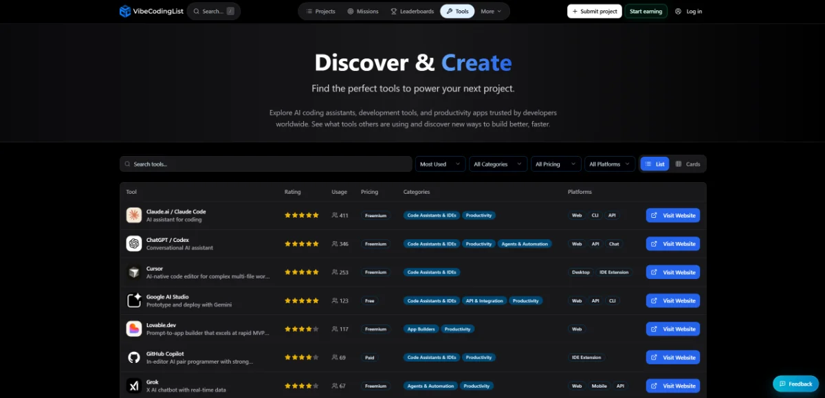Visit Website for Google AI Studio
The height and width of the screenshot is (398, 825).
[x=673, y=300]
